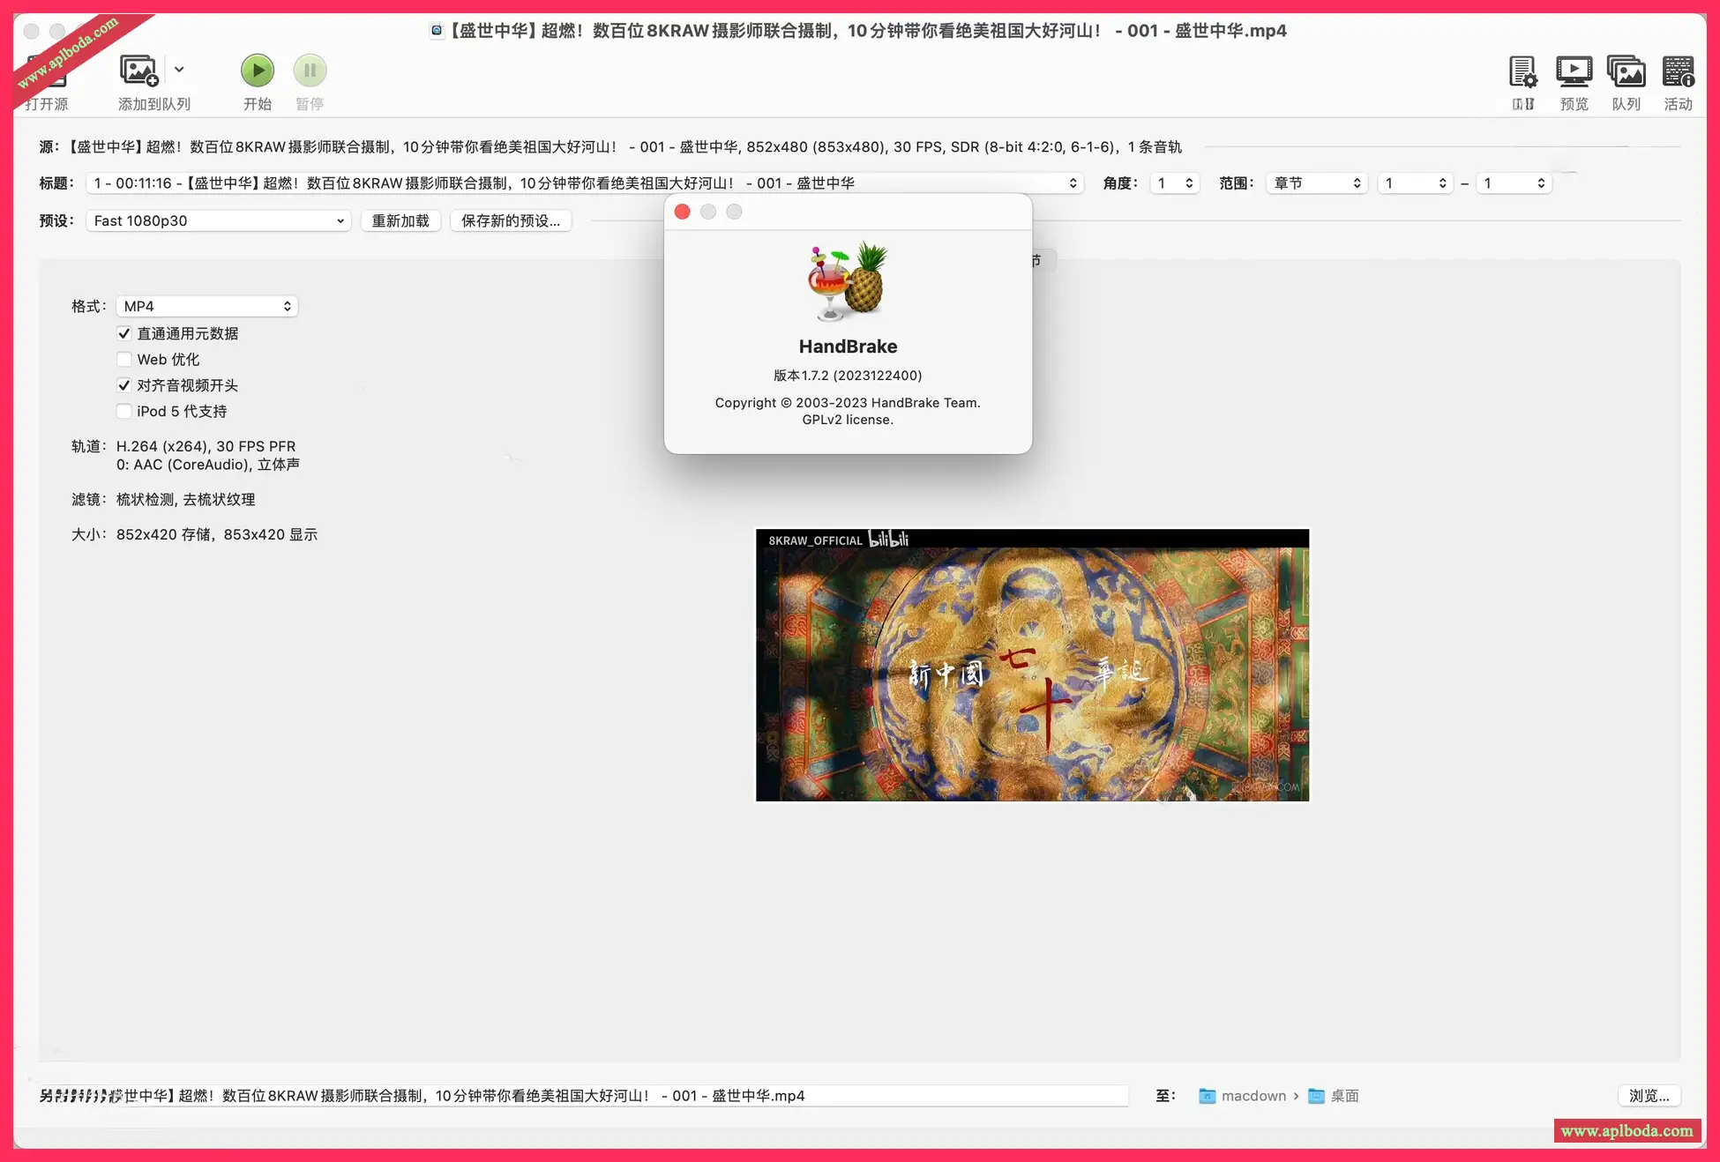The width and height of the screenshot is (1720, 1162).
Task: Click the 852x420 storage size text
Action: [x=217, y=535]
